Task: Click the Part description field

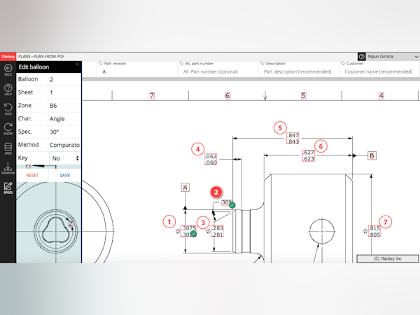Action: coord(297,71)
